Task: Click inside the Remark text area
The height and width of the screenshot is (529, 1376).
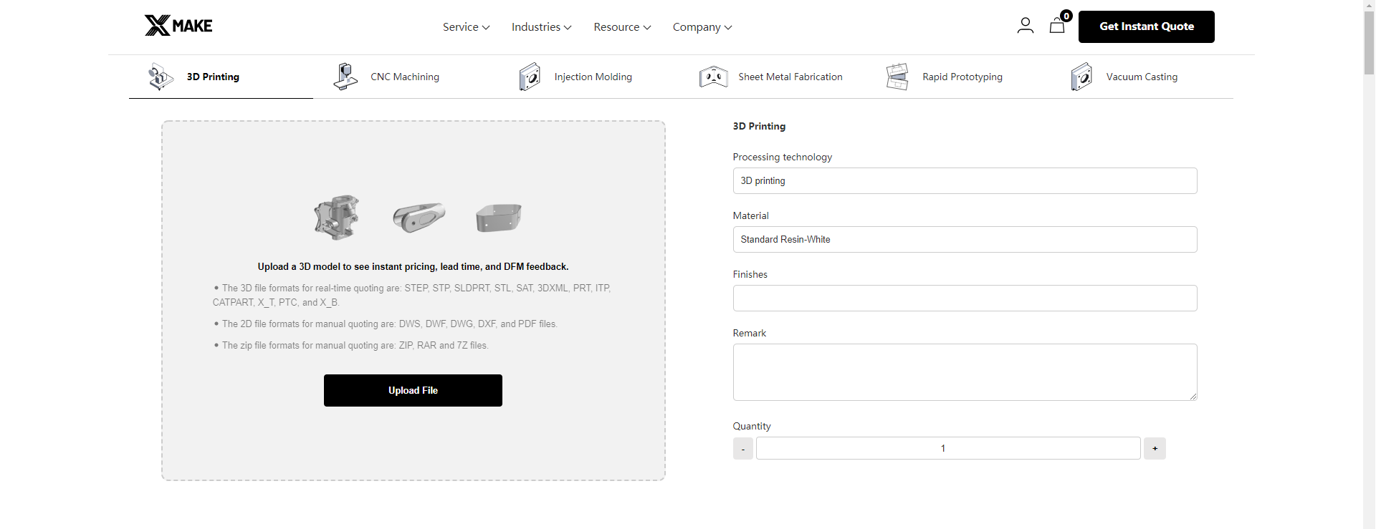Action: pos(964,372)
